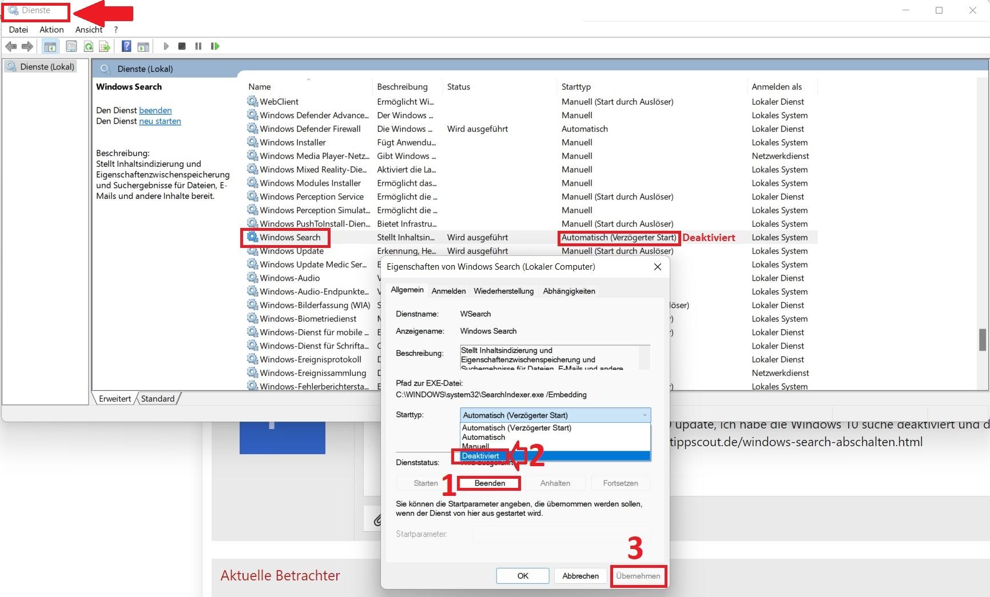The height and width of the screenshot is (597, 990).
Task: Click the gear icon beside Windows Defender Firewall
Action: click(x=252, y=129)
